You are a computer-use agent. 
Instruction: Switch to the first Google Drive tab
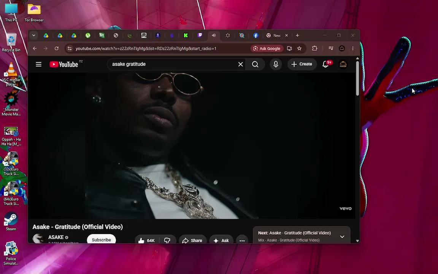pyautogui.click(x=46, y=35)
